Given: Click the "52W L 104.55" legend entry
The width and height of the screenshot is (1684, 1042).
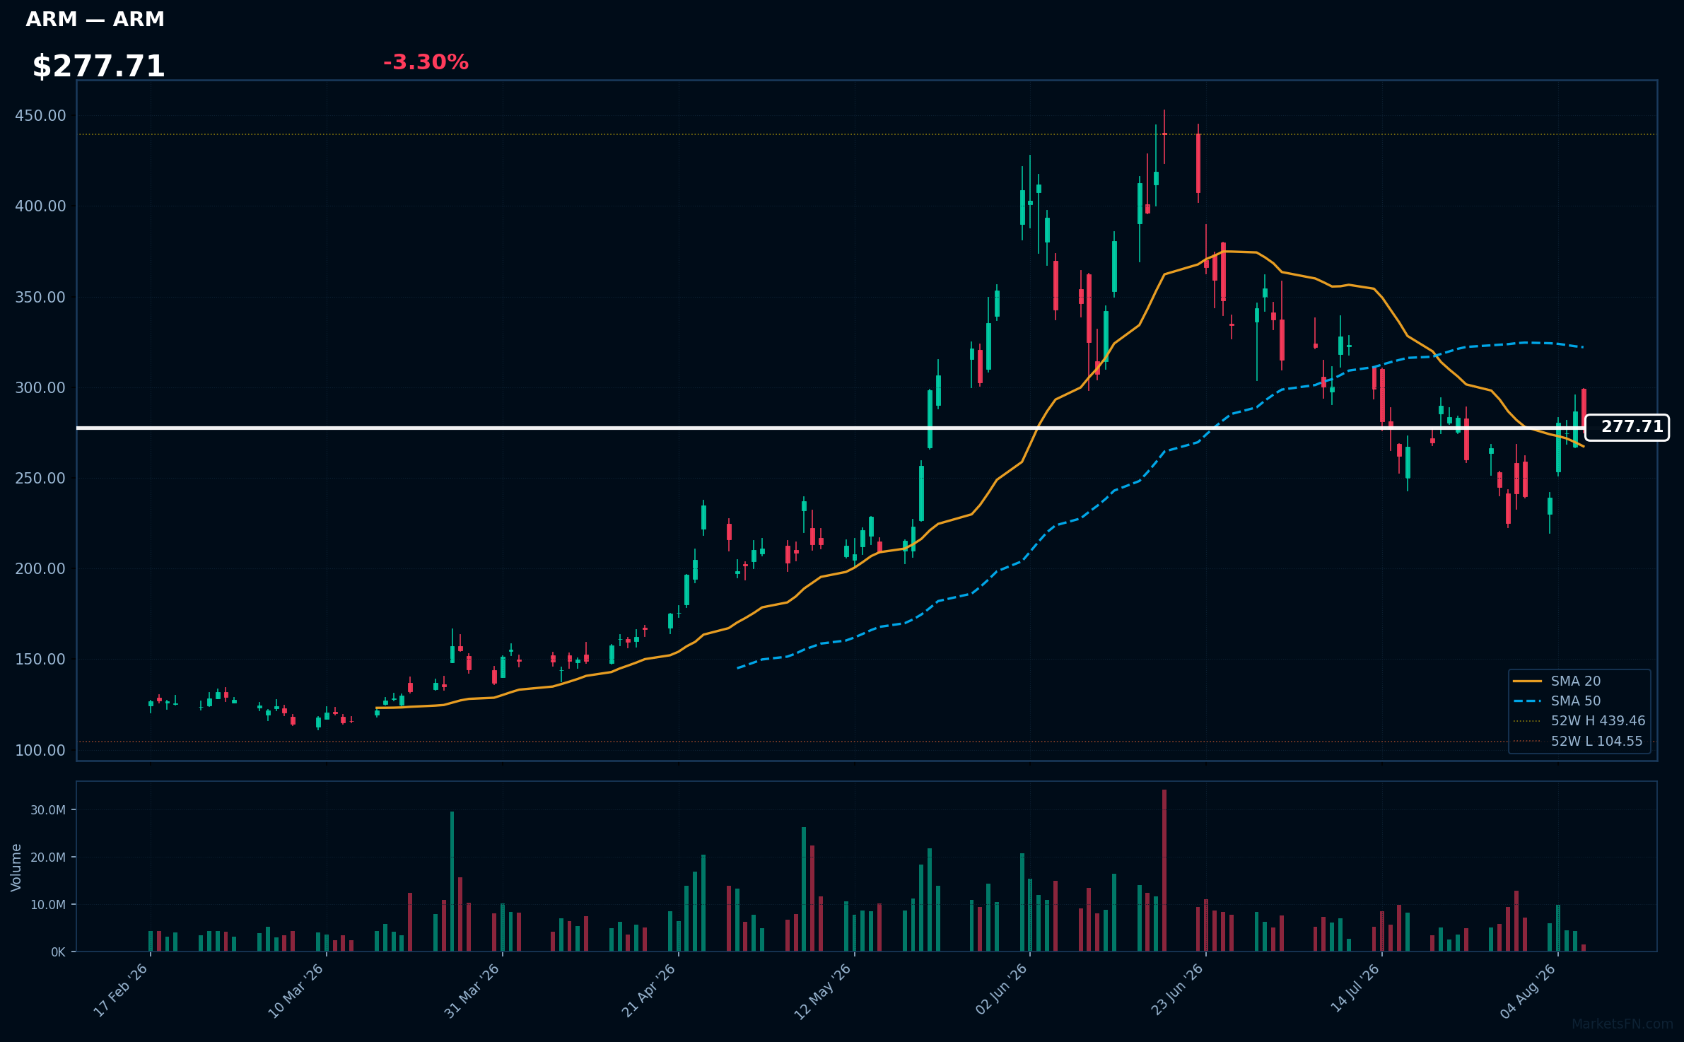Looking at the screenshot, I should (1578, 742).
